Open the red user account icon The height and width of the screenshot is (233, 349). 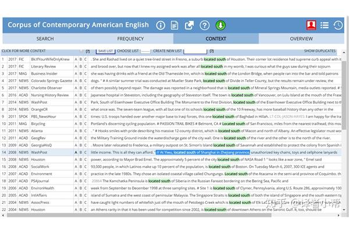click(x=311, y=25)
